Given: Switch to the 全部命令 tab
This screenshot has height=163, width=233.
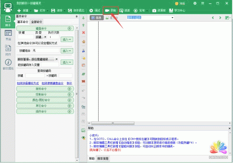Looking at the screenshot, I should click(37, 22).
